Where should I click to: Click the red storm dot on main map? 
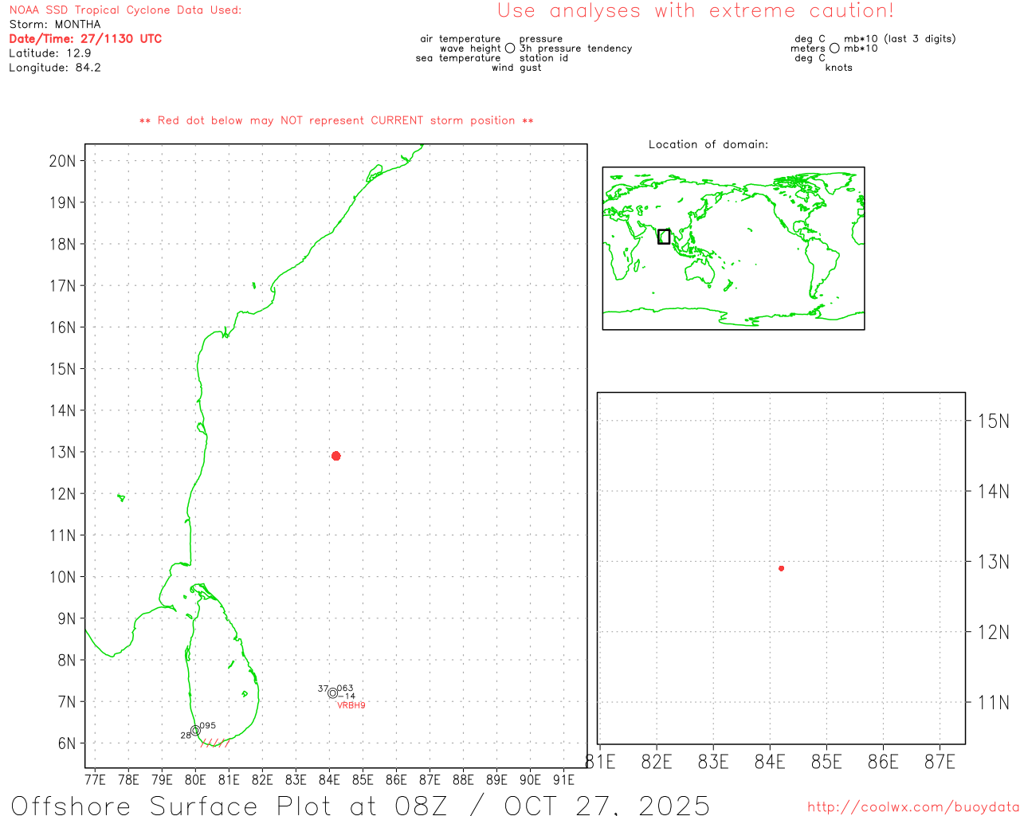[x=336, y=456]
